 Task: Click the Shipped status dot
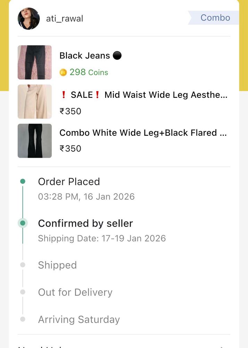[23, 265]
